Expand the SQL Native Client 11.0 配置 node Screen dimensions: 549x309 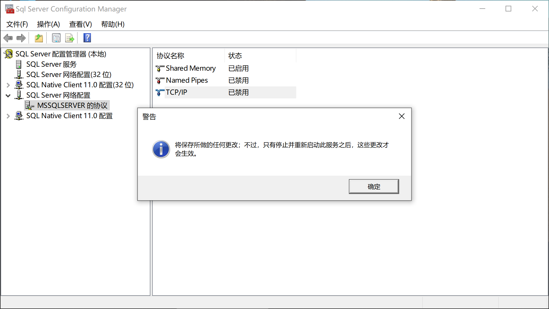coord(8,116)
